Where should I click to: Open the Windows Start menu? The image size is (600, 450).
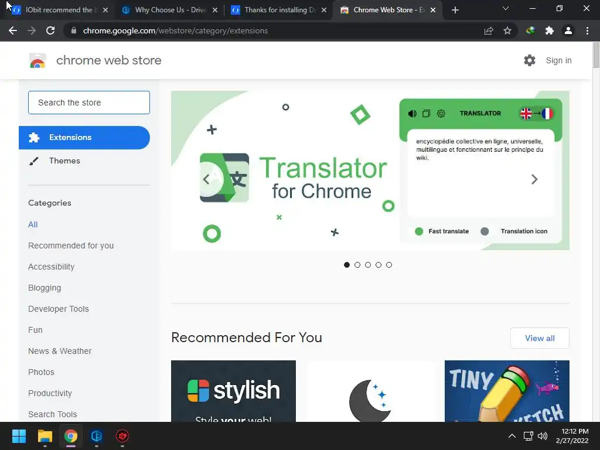click(x=19, y=436)
